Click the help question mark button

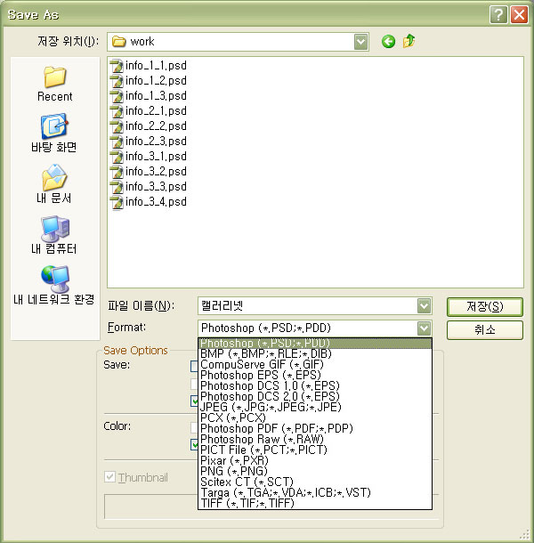pyautogui.click(x=498, y=13)
